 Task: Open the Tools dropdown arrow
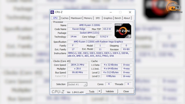click(x=99, y=91)
